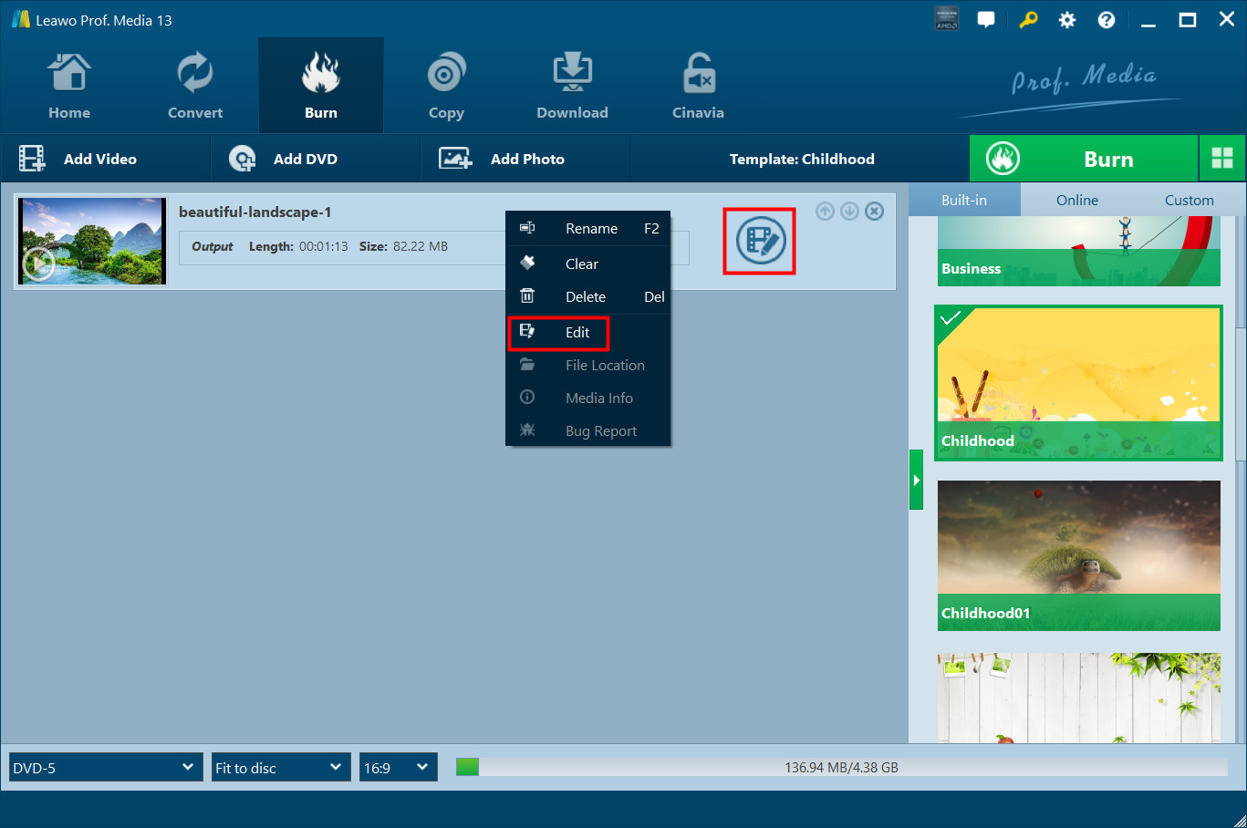This screenshot has width=1247, height=828.
Task: Open the AMD graphics acceleration icon
Action: coord(947,19)
